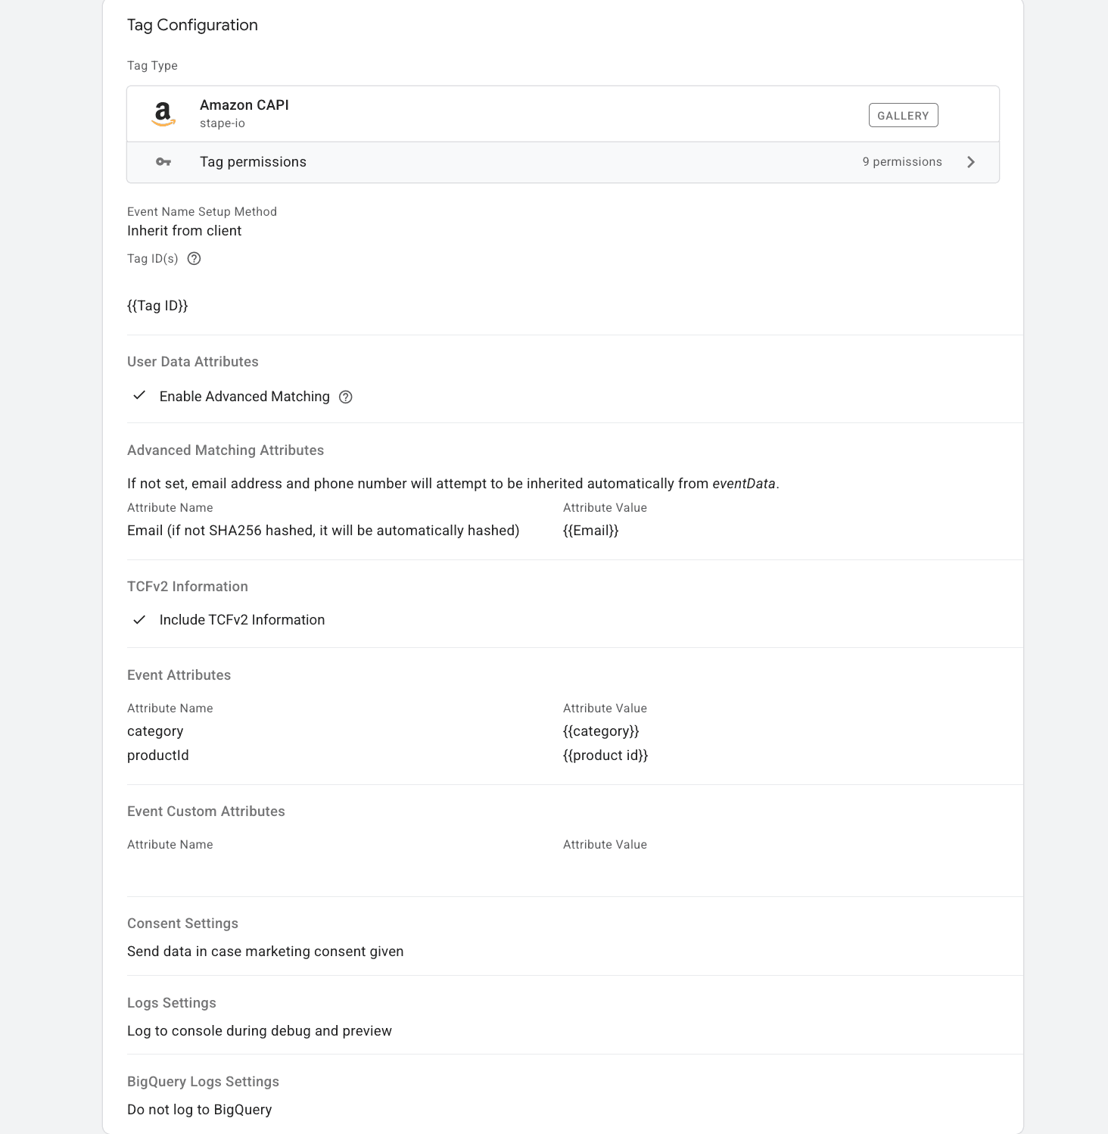The width and height of the screenshot is (1108, 1134).
Task: Select the {{product id}} attribute value
Action: click(x=605, y=755)
